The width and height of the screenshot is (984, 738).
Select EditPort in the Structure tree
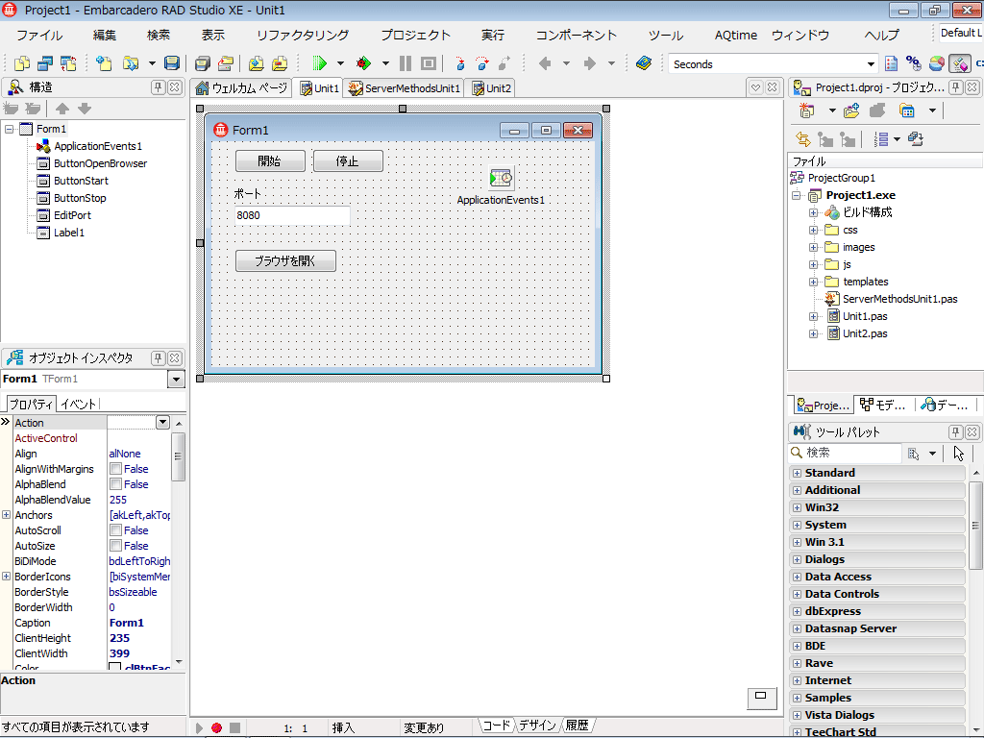[x=72, y=215]
